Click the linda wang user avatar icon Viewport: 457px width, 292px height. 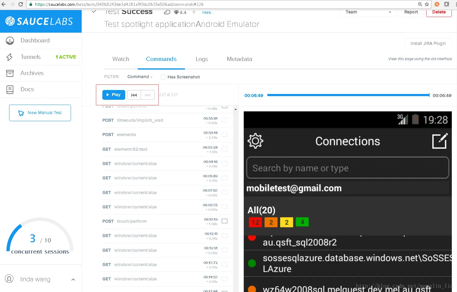pyautogui.click(x=9, y=279)
